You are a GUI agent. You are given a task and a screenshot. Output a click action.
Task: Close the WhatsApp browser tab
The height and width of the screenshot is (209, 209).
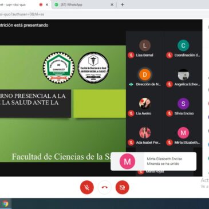(x=112, y=5)
